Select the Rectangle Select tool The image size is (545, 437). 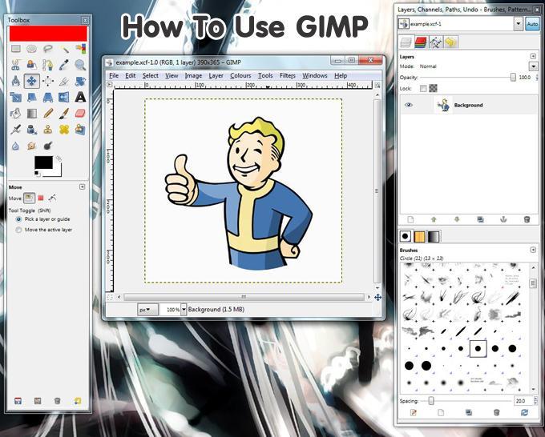tap(16, 49)
